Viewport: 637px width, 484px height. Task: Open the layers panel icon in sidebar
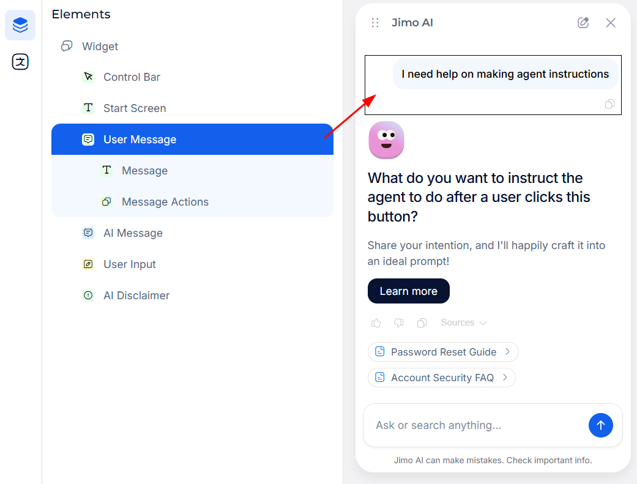click(x=20, y=25)
